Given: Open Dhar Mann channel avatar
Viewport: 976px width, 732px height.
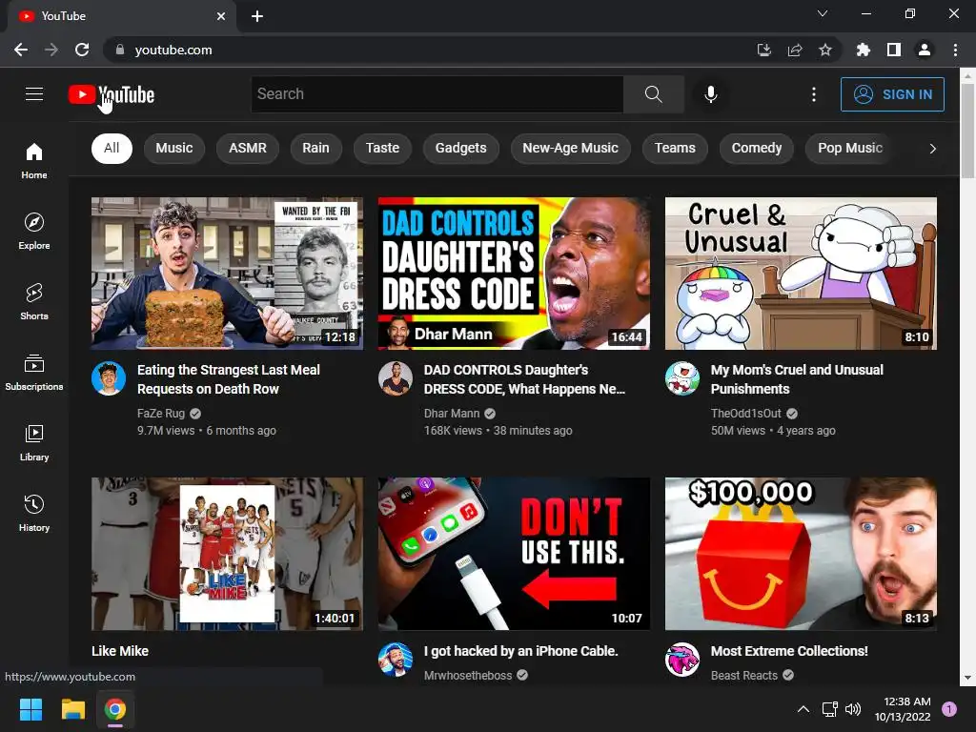Looking at the screenshot, I should (x=396, y=377).
